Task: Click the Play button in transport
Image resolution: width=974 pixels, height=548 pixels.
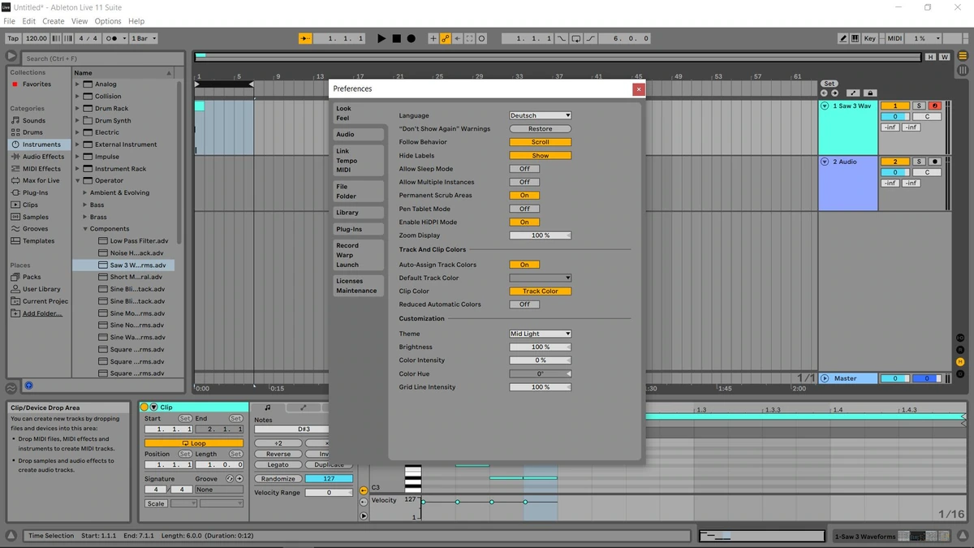Action: (x=381, y=38)
